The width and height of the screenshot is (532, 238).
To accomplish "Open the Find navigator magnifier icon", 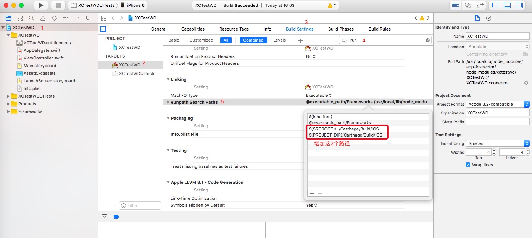I will click(31, 18).
